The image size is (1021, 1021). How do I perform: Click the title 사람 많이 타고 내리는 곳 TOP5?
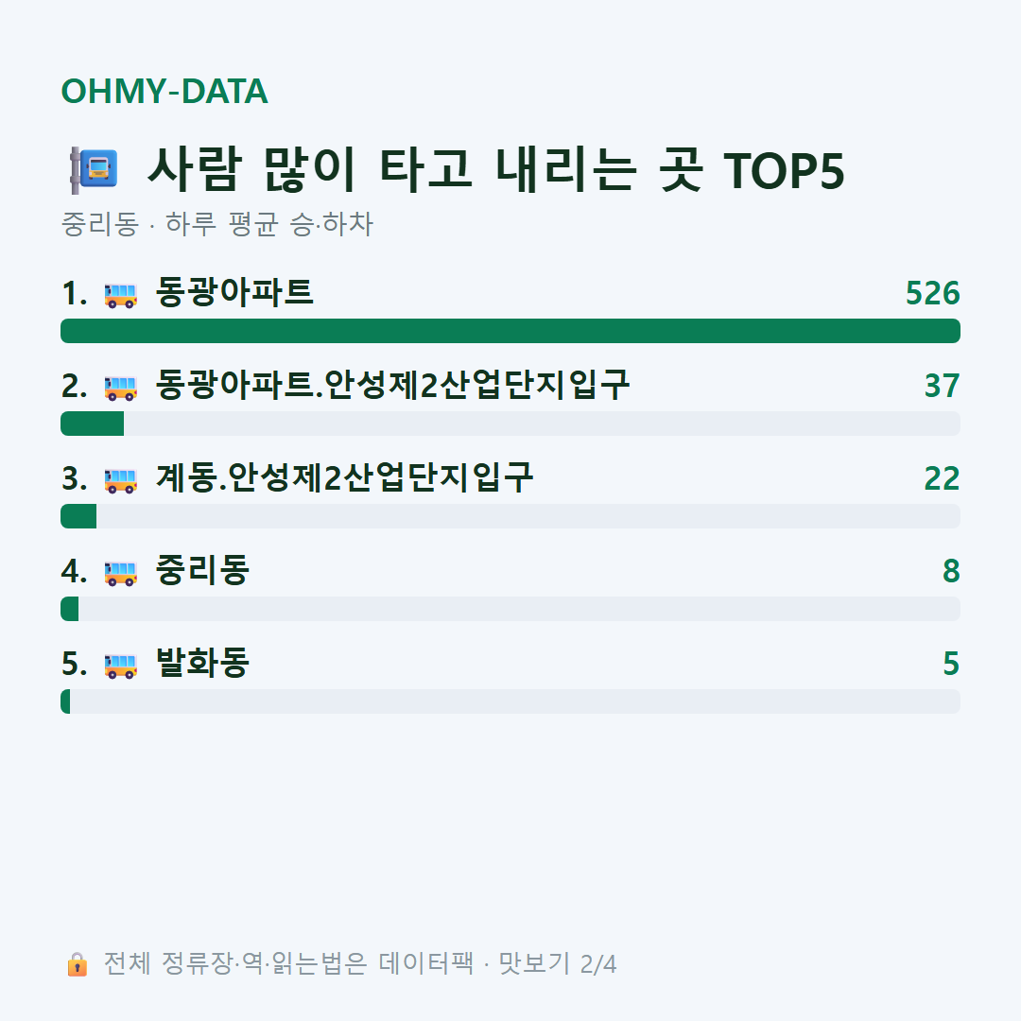pos(495,169)
